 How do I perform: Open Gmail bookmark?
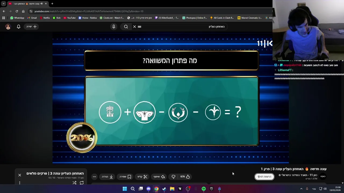coord(32,18)
